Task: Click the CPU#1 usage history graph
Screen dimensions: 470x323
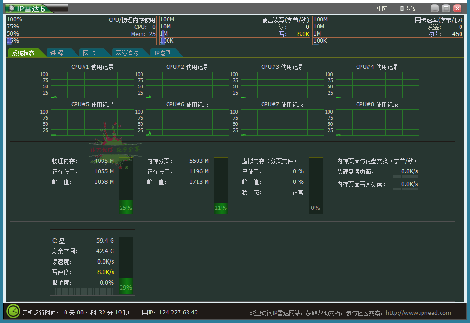Action: tap(93, 85)
